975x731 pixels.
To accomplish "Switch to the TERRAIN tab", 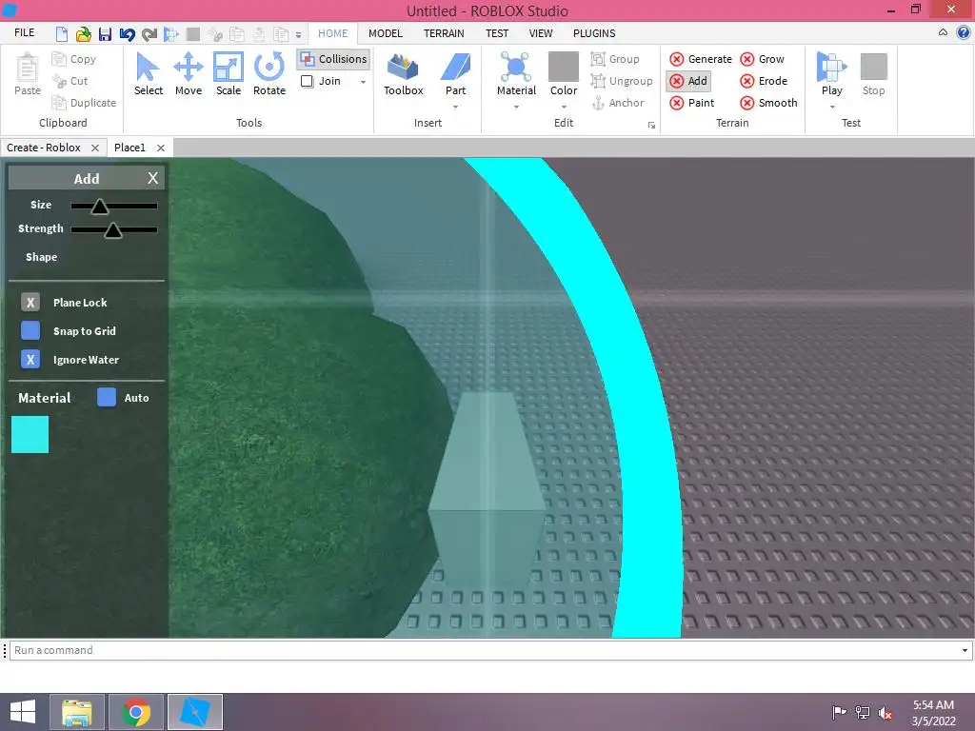I will tap(444, 33).
